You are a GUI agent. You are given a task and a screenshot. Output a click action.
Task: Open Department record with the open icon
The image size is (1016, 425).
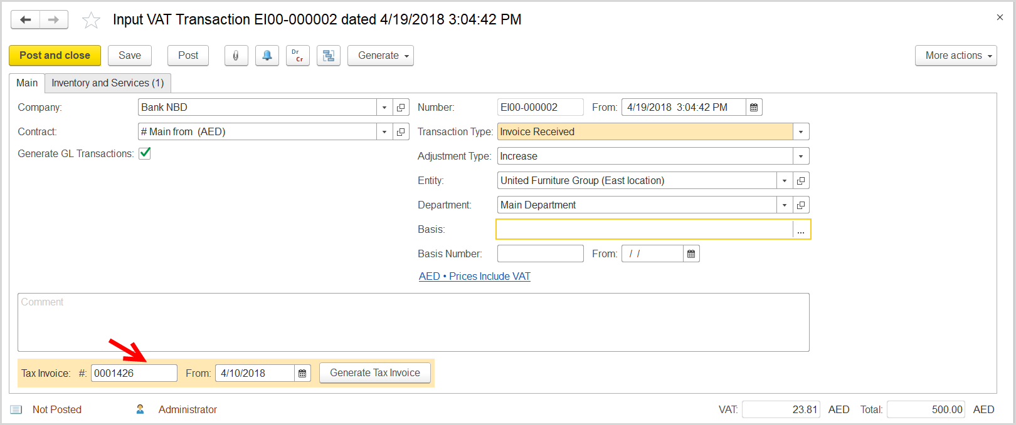pyautogui.click(x=801, y=205)
